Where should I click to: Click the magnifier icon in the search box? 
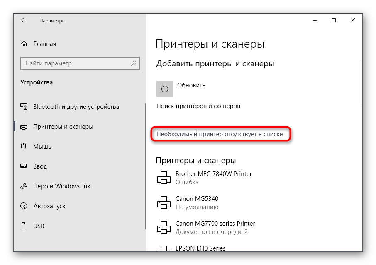pos(134,63)
